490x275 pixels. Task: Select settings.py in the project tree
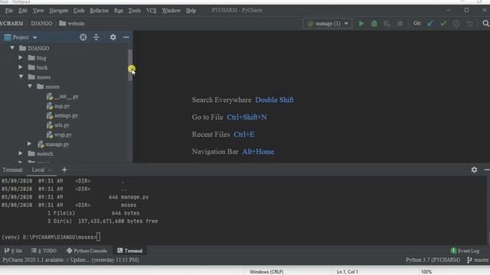62,115
